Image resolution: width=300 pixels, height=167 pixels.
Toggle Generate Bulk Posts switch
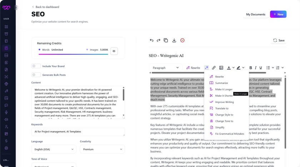(x=36, y=75)
